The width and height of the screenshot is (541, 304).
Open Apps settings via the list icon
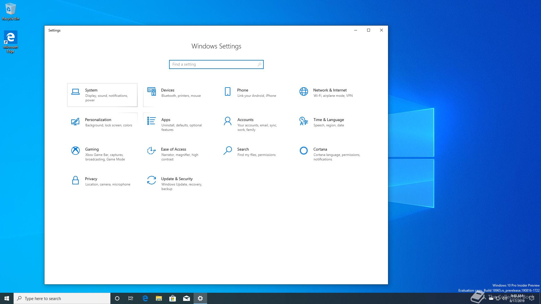tap(151, 121)
